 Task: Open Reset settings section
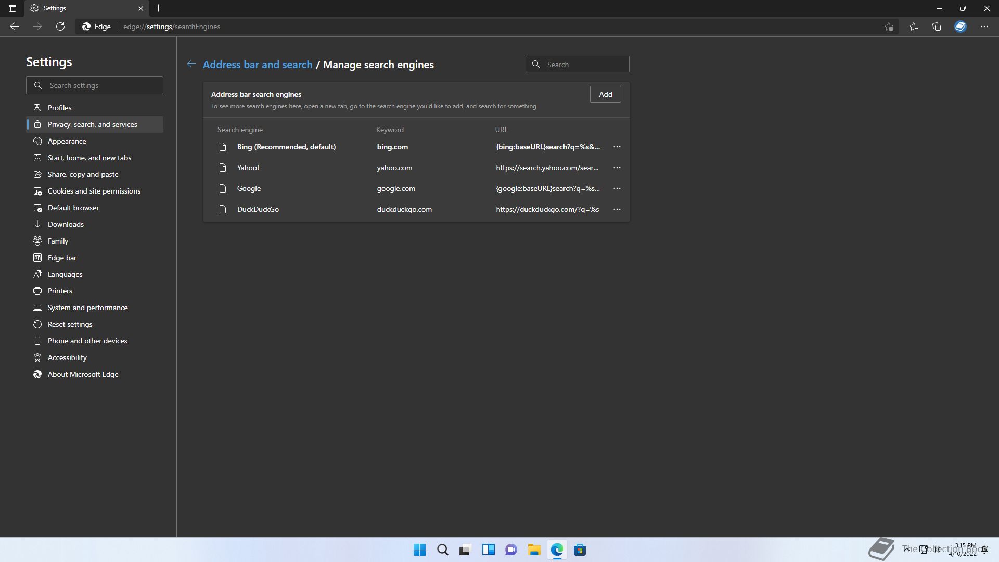click(95, 324)
